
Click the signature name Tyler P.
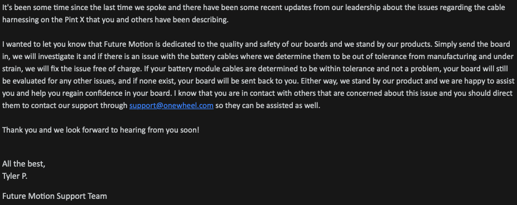coord(15,177)
